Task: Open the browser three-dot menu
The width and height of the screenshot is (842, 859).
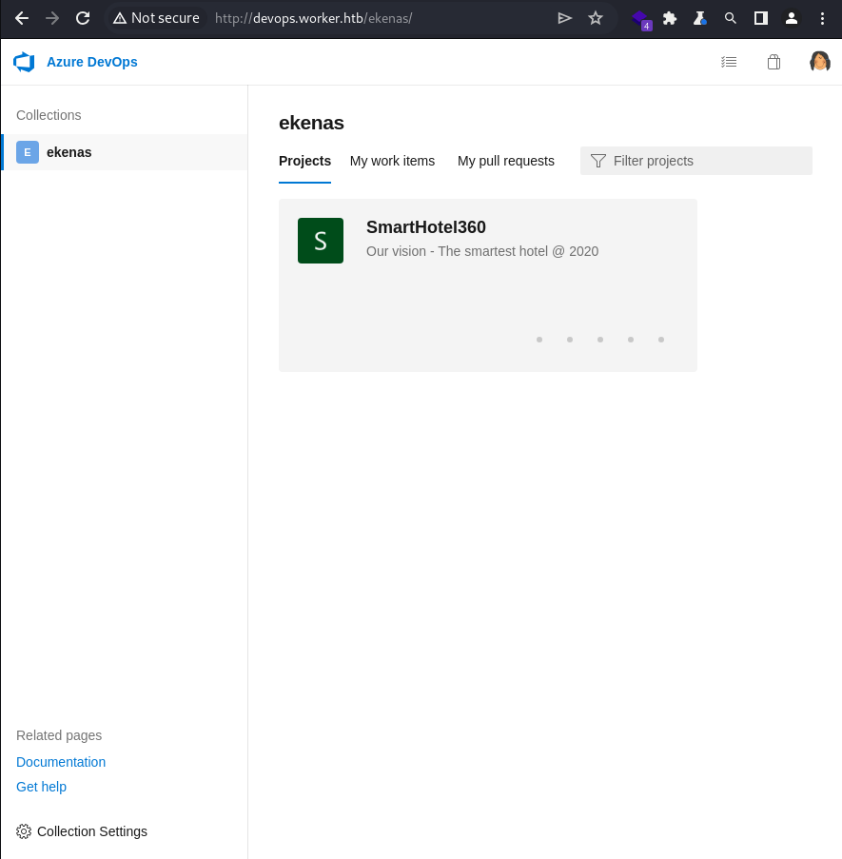Action: click(x=822, y=19)
